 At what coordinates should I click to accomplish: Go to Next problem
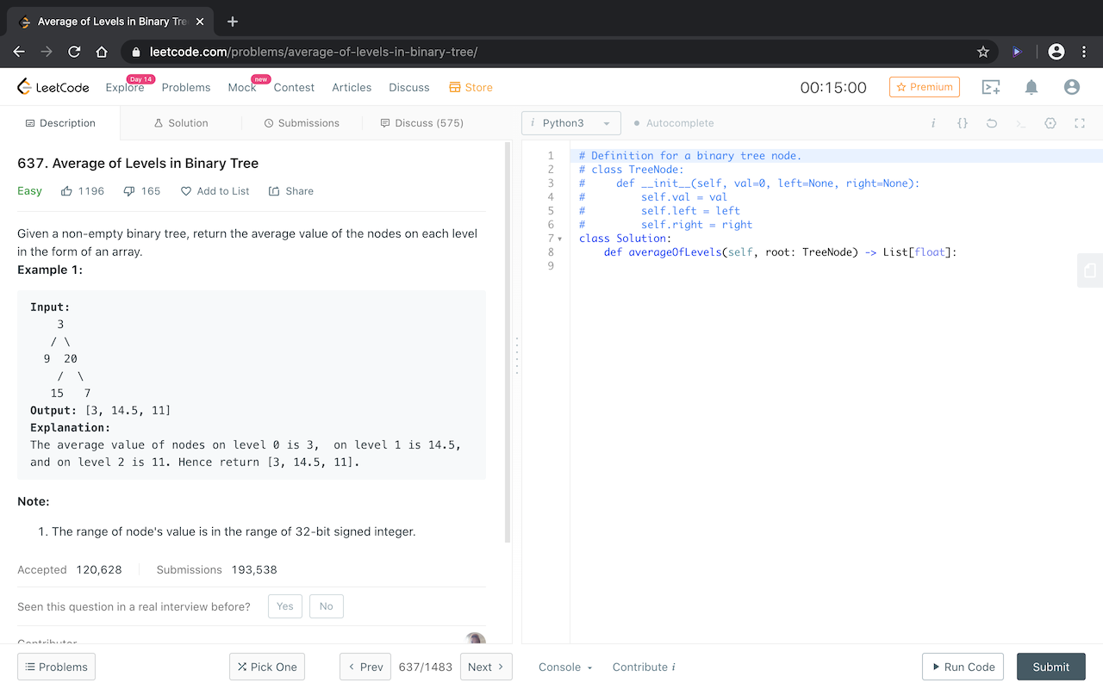click(486, 667)
